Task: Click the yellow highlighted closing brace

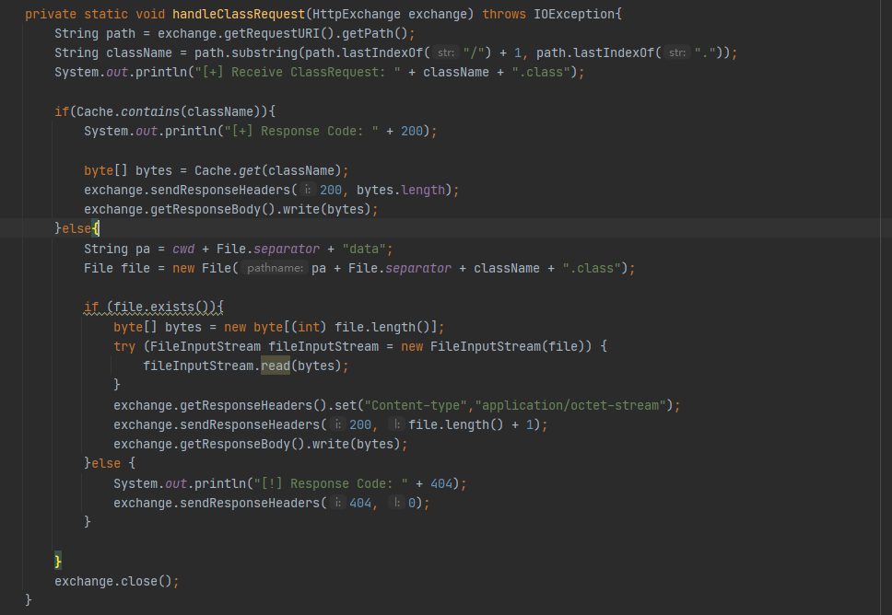Action: point(58,562)
